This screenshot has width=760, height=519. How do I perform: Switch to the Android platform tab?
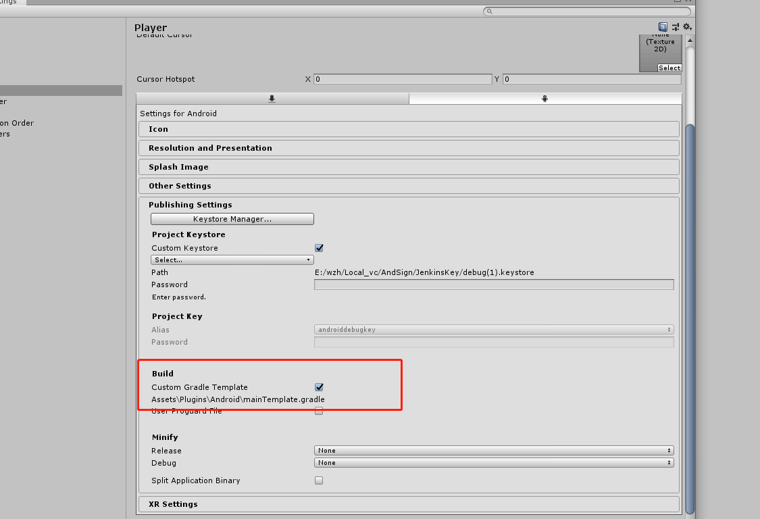point(545,99)
